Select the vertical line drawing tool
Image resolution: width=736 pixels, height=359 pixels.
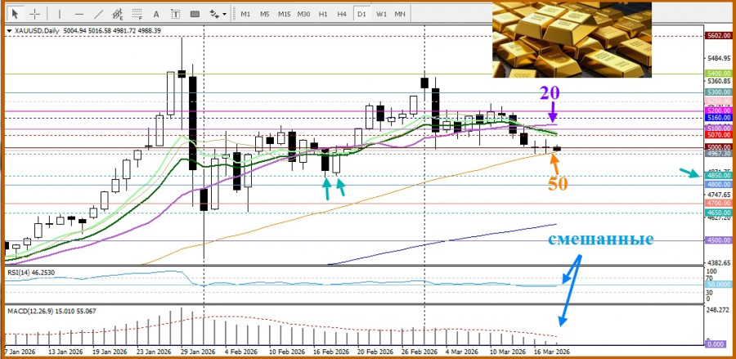click(x=60, y=14)
